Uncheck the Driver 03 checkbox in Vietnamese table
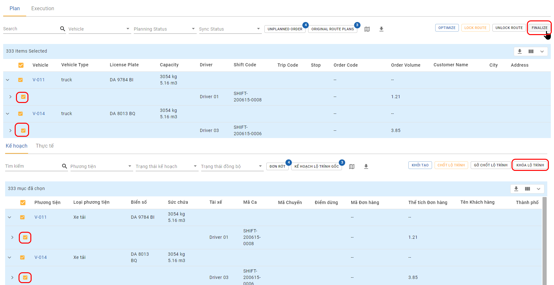The image size is (554, 285). pos(25,277)
